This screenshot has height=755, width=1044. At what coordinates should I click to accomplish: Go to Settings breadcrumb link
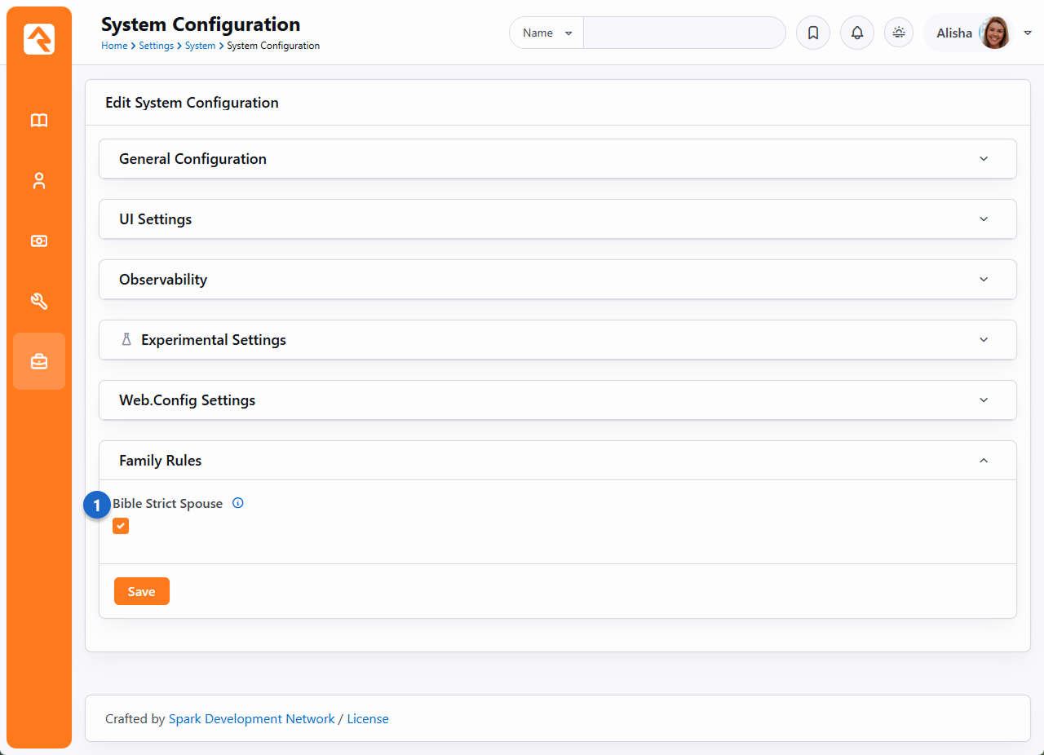156,46
